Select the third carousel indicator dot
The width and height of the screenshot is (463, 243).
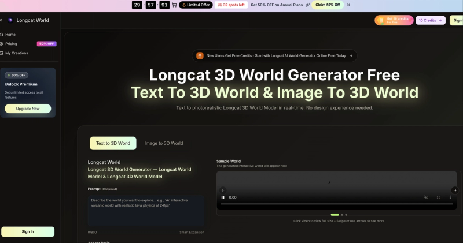(346, 215)
